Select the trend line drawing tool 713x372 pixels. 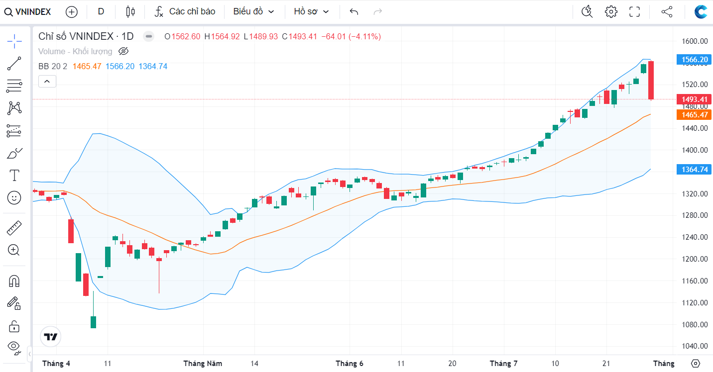click(14, 64)
